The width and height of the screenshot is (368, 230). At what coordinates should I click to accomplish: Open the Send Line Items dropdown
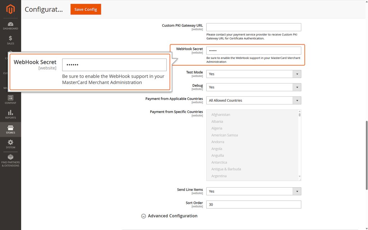point(253,191)
